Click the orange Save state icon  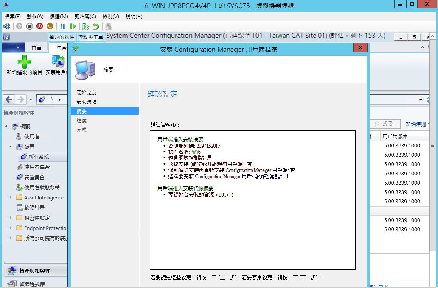50,26
